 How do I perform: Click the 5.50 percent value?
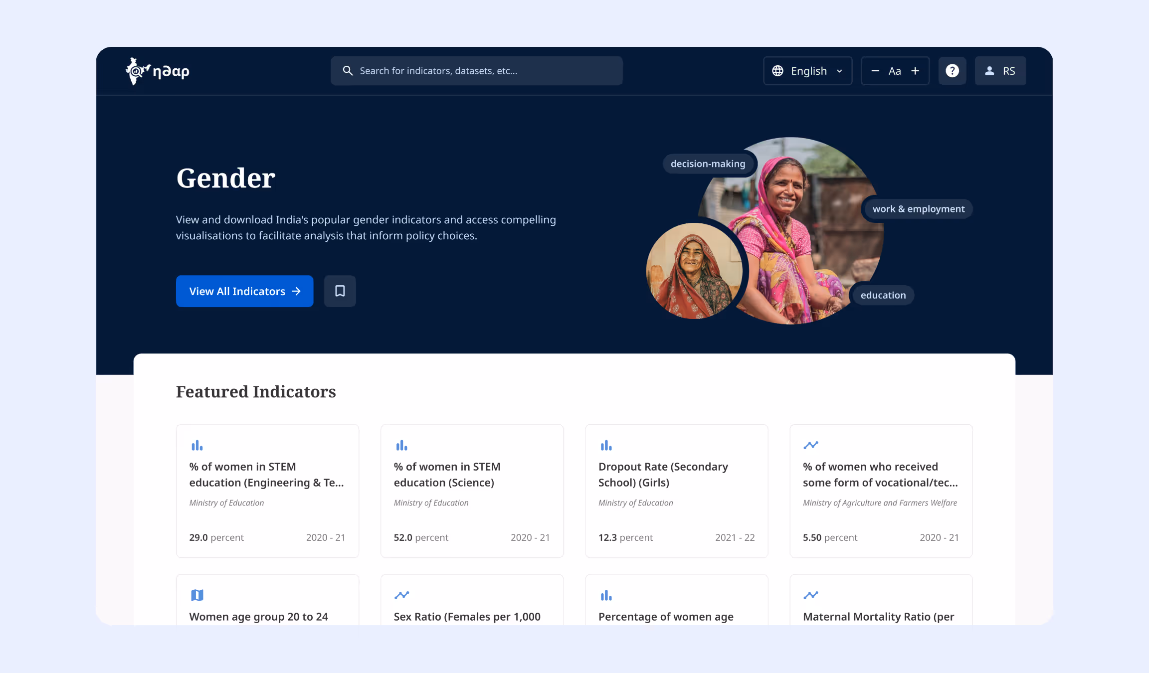[830, 537]
